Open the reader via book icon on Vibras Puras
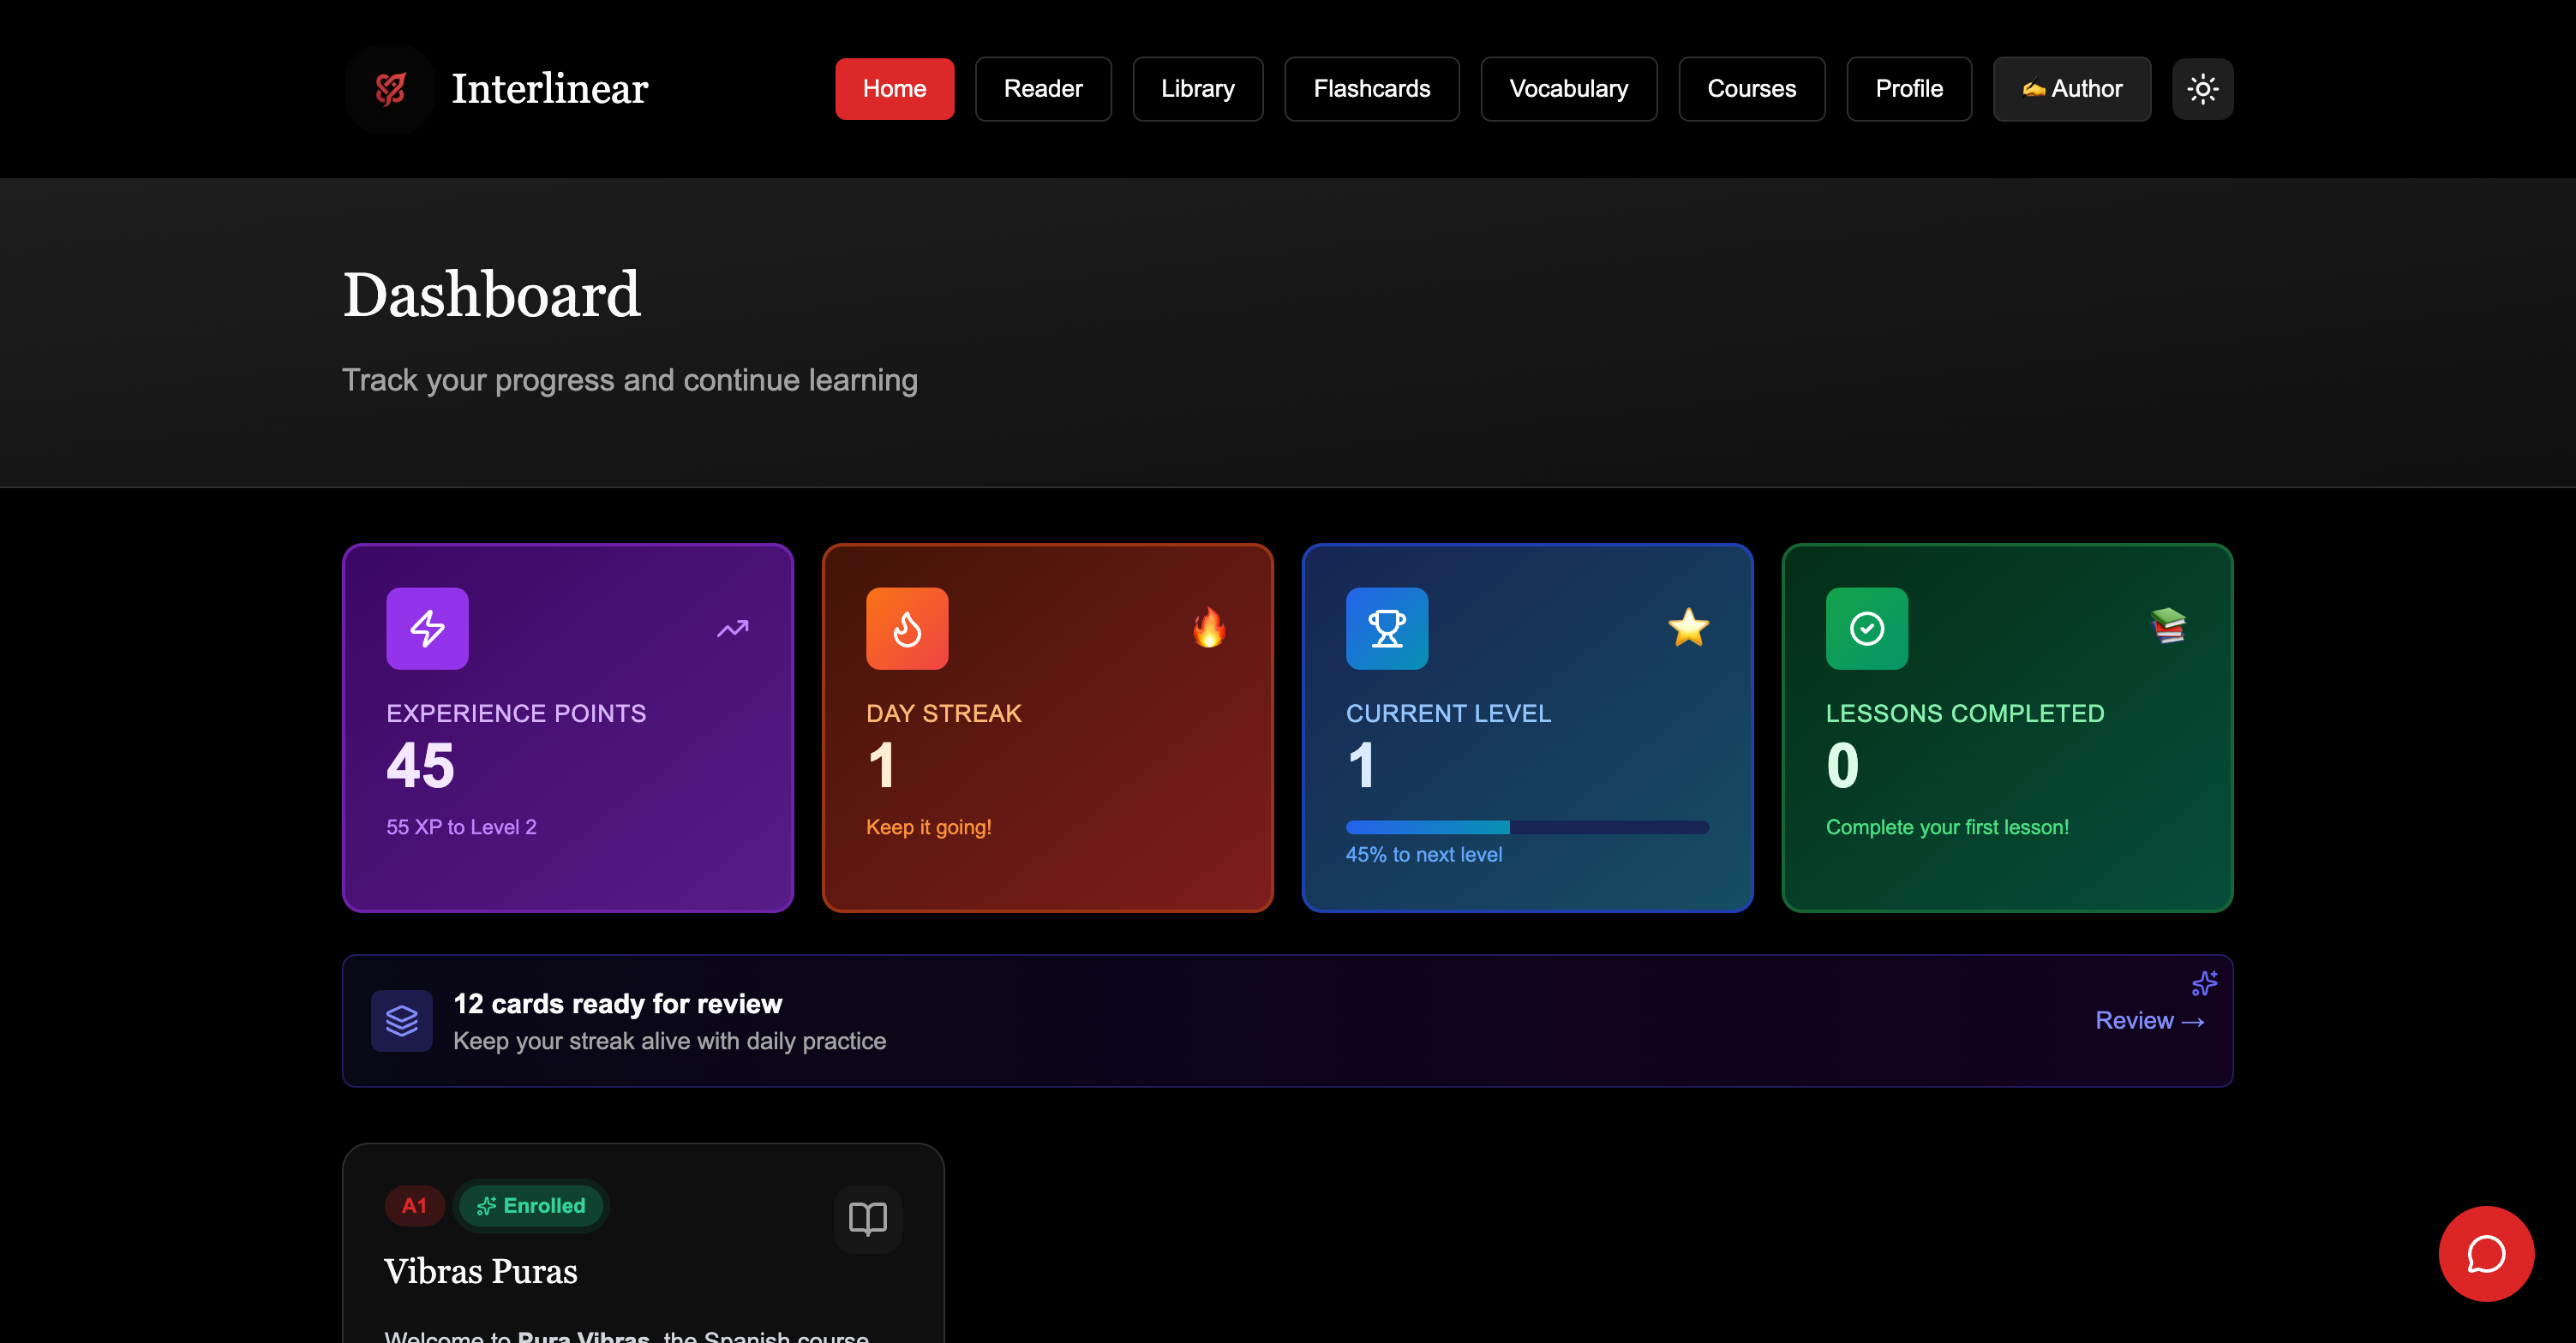The width and height of the screenshot is (2576, 1343). (x=866, y=1218)
